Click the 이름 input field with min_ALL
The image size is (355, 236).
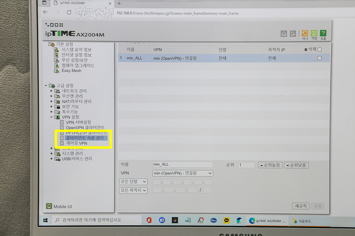(x=183, y=165)
